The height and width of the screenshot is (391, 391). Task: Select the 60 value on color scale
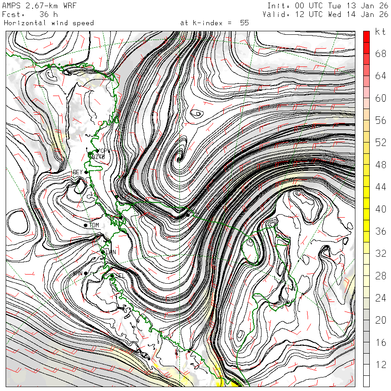381,98
